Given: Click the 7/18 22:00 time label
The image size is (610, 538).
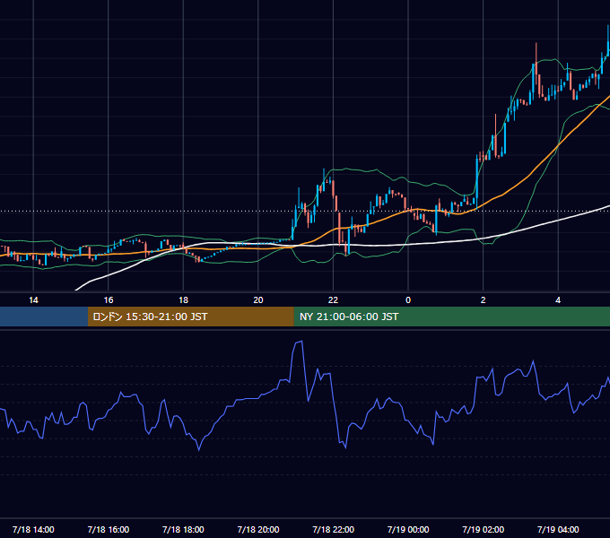Looking at the screenshot, I should click(x=333, y=529).
